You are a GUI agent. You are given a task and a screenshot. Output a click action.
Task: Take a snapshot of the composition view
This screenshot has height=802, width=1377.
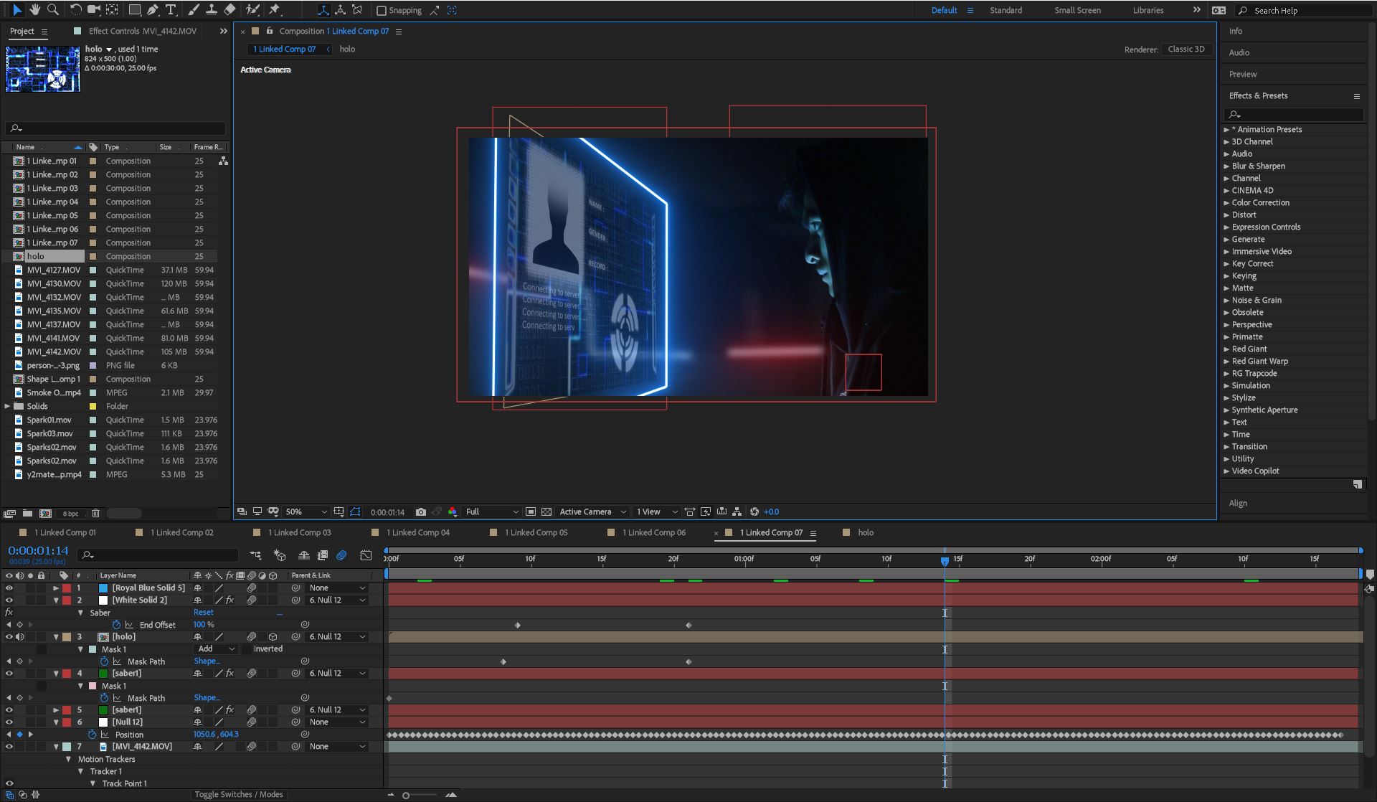pyautogui.click(x=421, y=511)
